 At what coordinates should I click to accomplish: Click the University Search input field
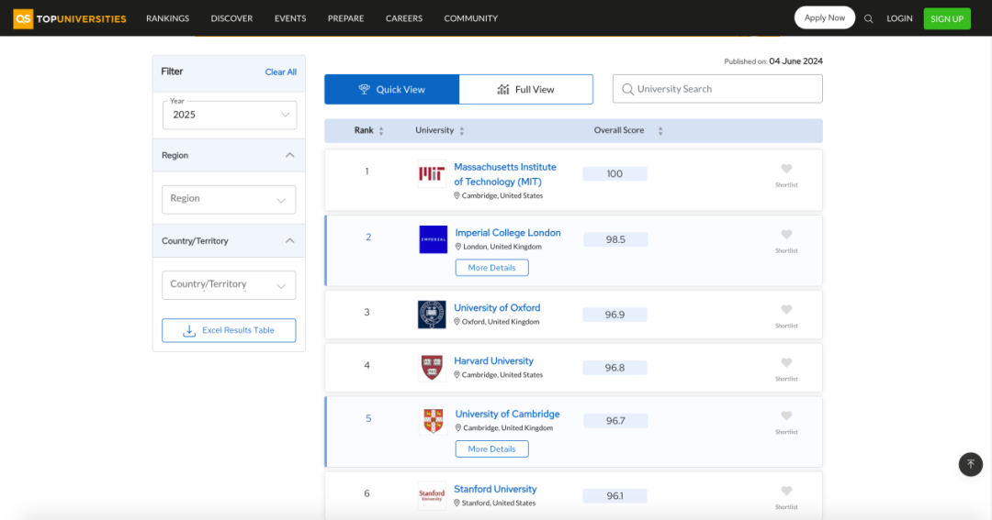tap(717, 89)
